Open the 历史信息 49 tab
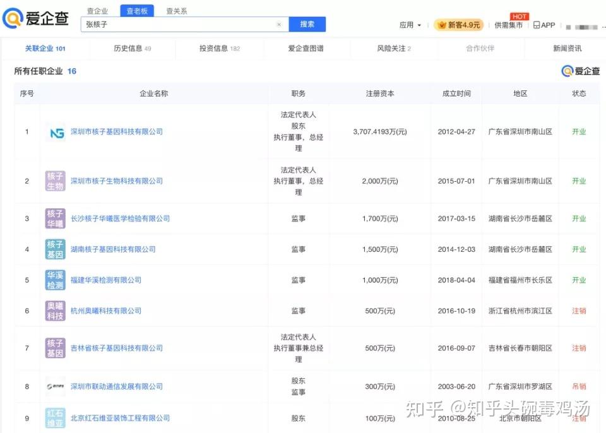Image resolution: width=606 pixels, height=433 pixels. coord(133,49)
